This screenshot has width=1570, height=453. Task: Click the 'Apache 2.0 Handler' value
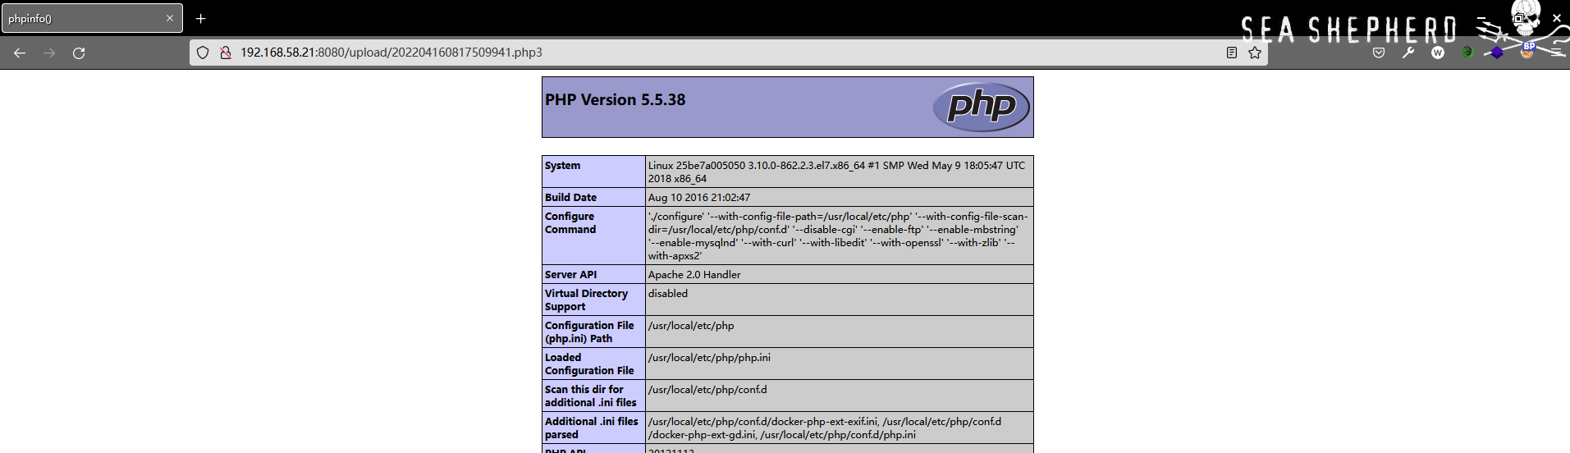click(694, 275)
